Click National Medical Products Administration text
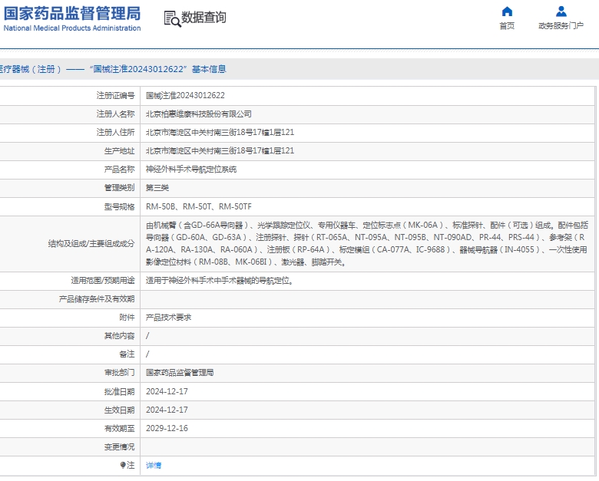This screenshot has height=481, width=599. click(72, 28)
